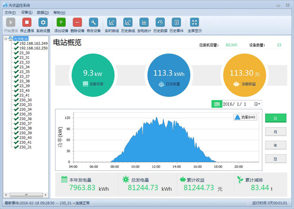Open 发电统计 generation statistics

tap(144, 23)
